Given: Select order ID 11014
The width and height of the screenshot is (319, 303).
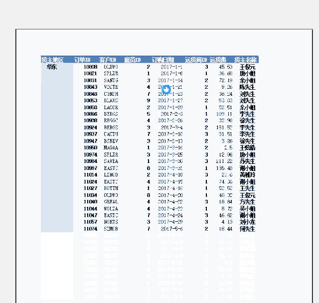Looking at the screenshot, I should 91,175.
